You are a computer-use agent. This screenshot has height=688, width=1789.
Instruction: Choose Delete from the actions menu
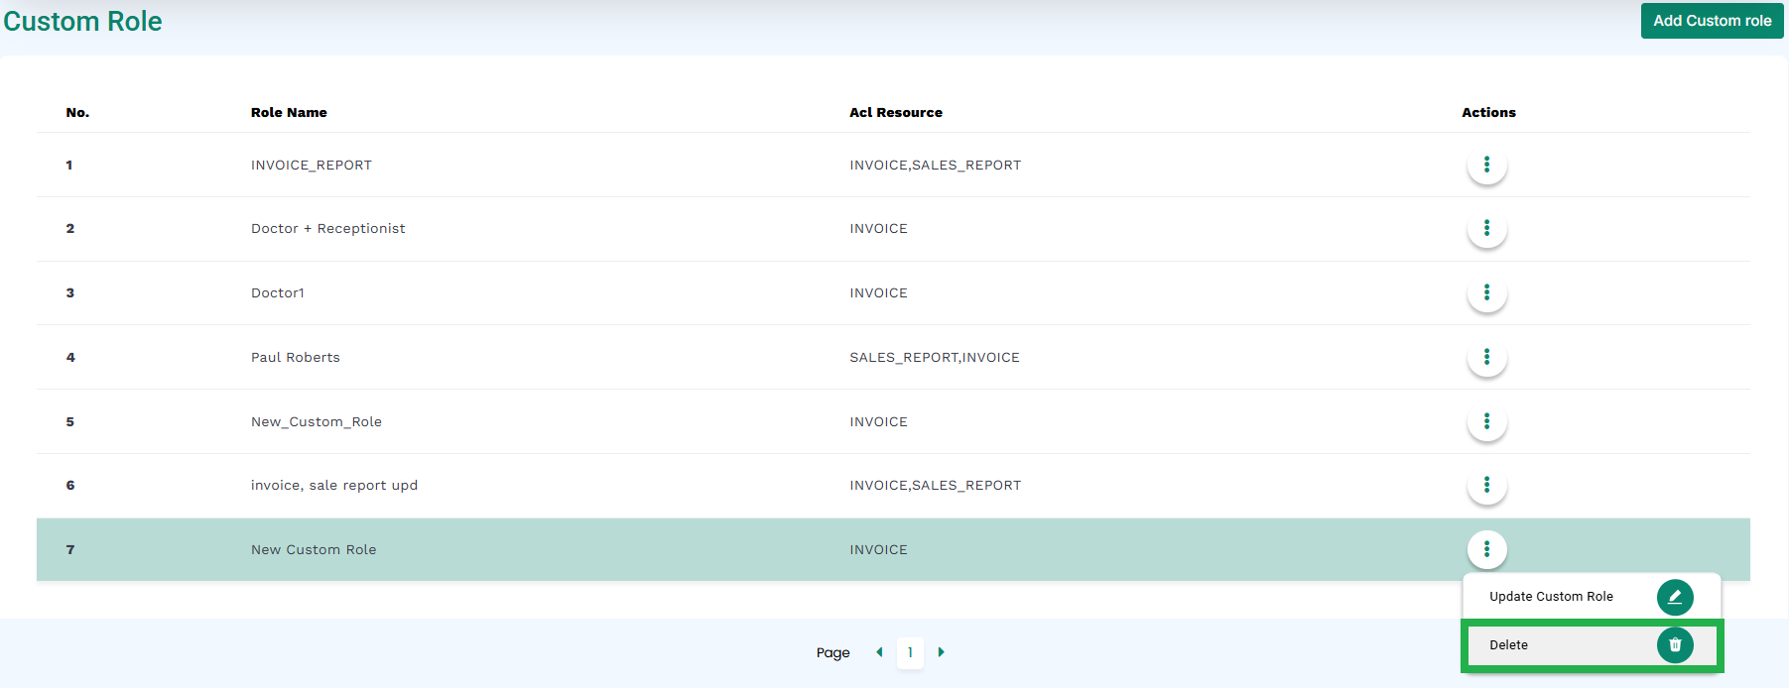[x=1592, y=645]
